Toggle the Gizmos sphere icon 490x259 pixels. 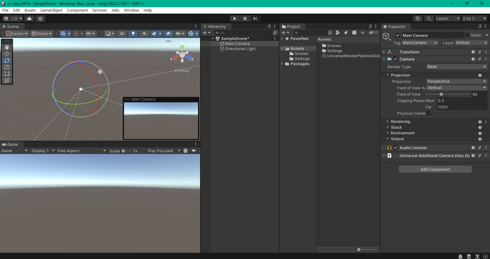tap(191, 33)
